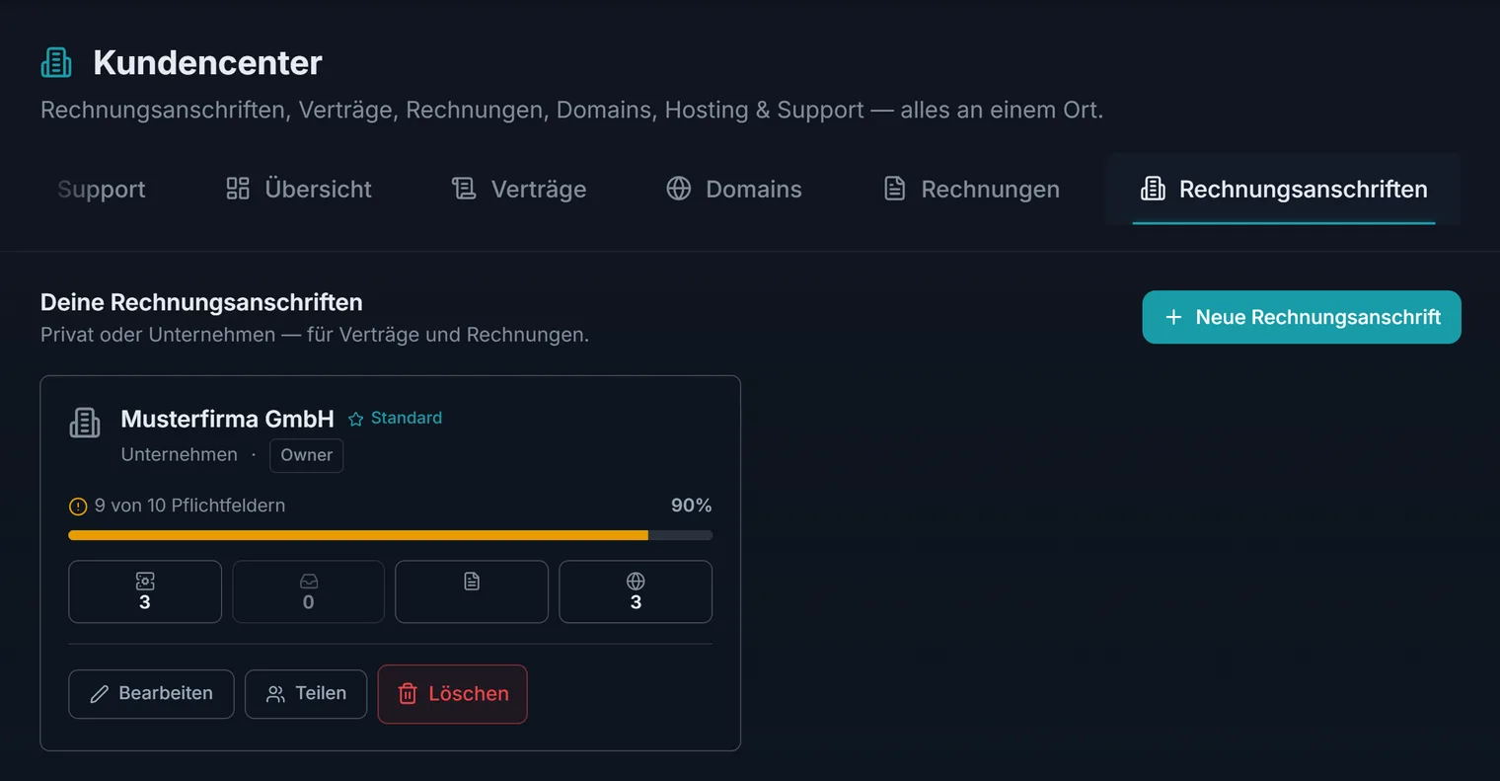
Task: Share the address with Teilen
Action: tap(306, 694)
